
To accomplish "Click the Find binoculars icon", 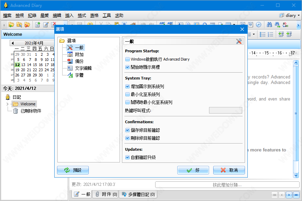I will 269,24.
